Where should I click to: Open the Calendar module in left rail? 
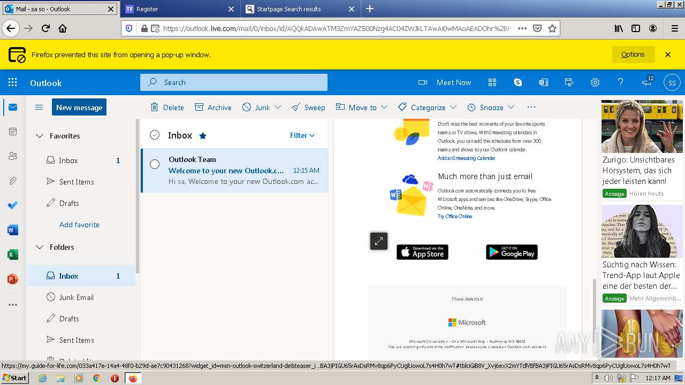[13, 132]
